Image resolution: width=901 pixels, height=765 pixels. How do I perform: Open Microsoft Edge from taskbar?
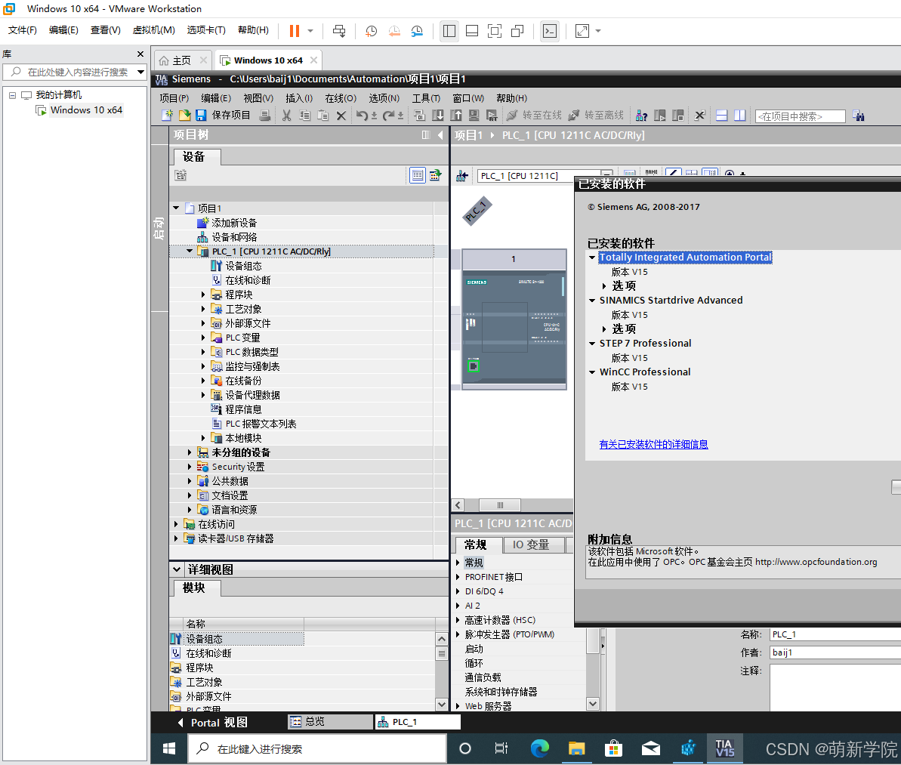539,748
